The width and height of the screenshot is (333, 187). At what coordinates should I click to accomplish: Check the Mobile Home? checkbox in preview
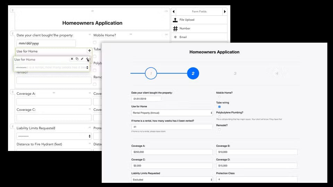[219, 97]
